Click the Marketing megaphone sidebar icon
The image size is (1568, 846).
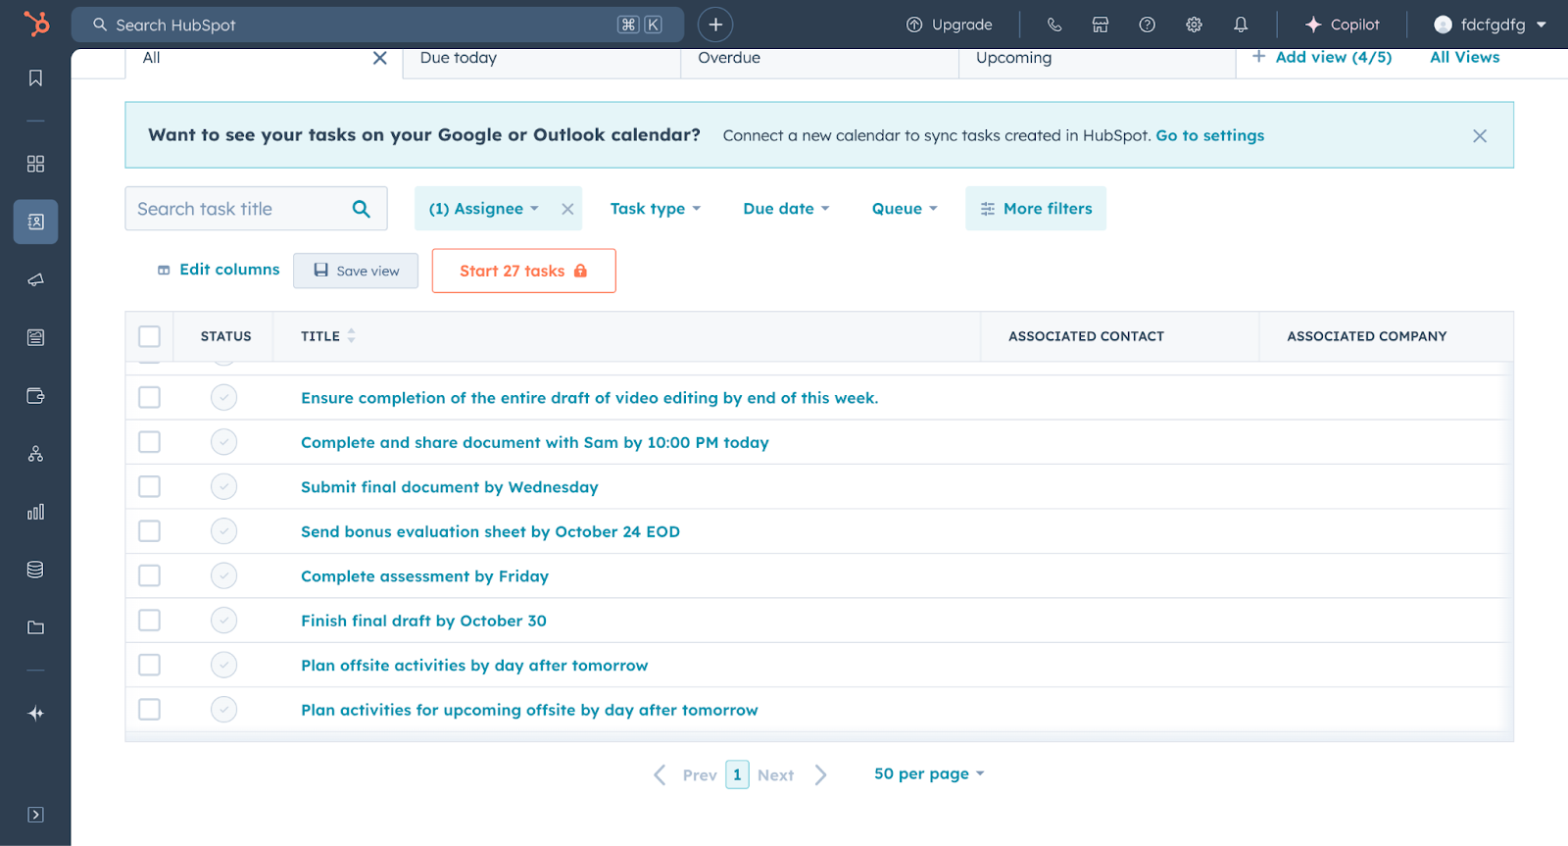click(35, 280)
